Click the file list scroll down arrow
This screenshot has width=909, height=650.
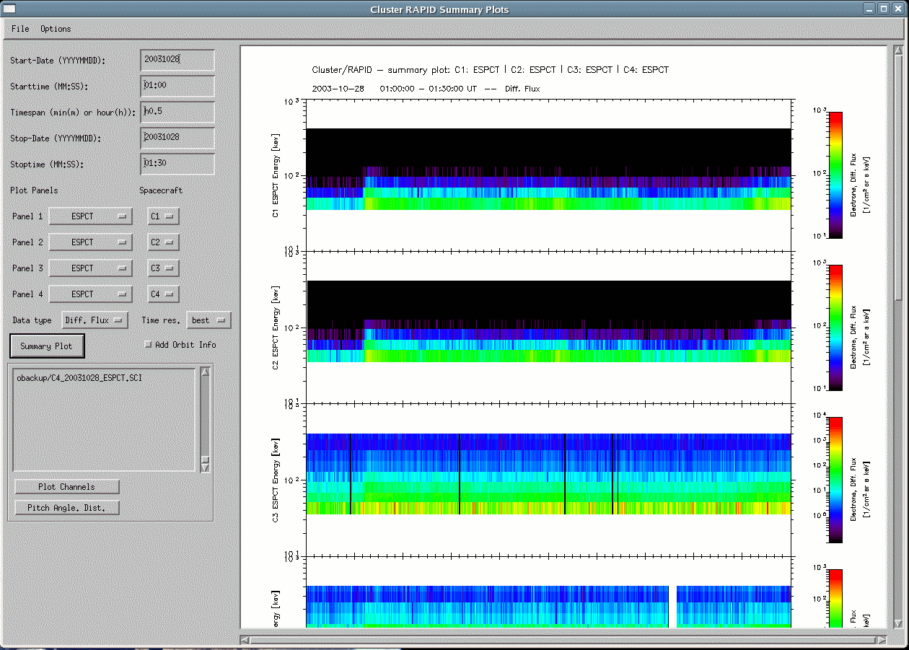click(x=205, y=467)
